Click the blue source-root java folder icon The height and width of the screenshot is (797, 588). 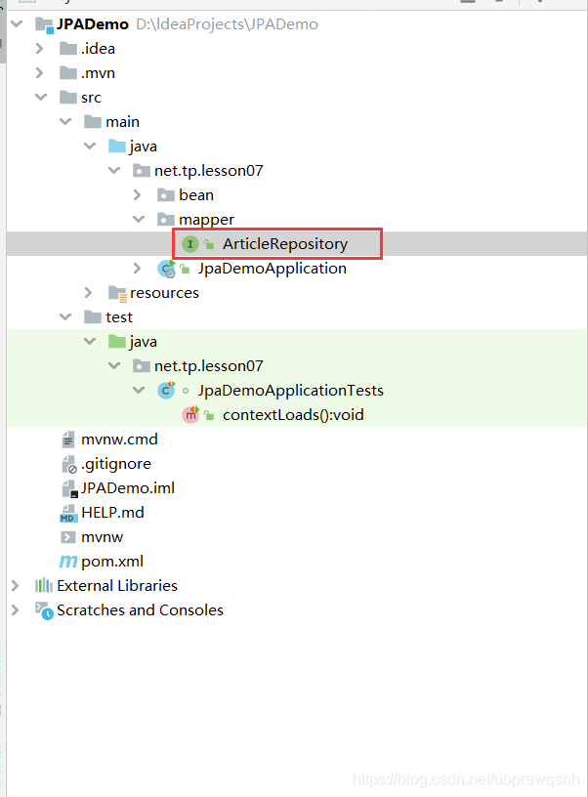[117, 147]
